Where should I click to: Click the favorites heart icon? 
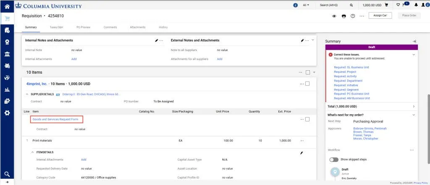398,5
